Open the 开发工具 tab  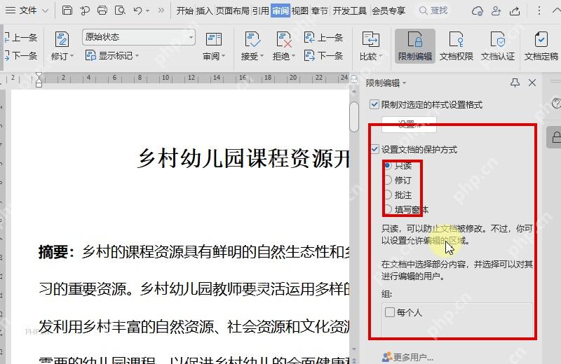[x=349, y=11]
